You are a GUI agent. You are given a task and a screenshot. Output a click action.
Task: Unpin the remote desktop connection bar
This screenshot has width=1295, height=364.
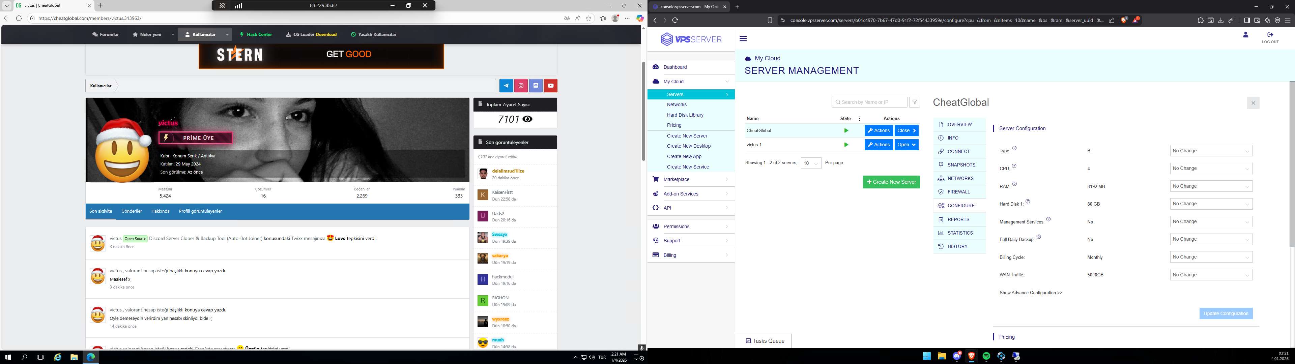pyautogui.click(x=222, y=5)
